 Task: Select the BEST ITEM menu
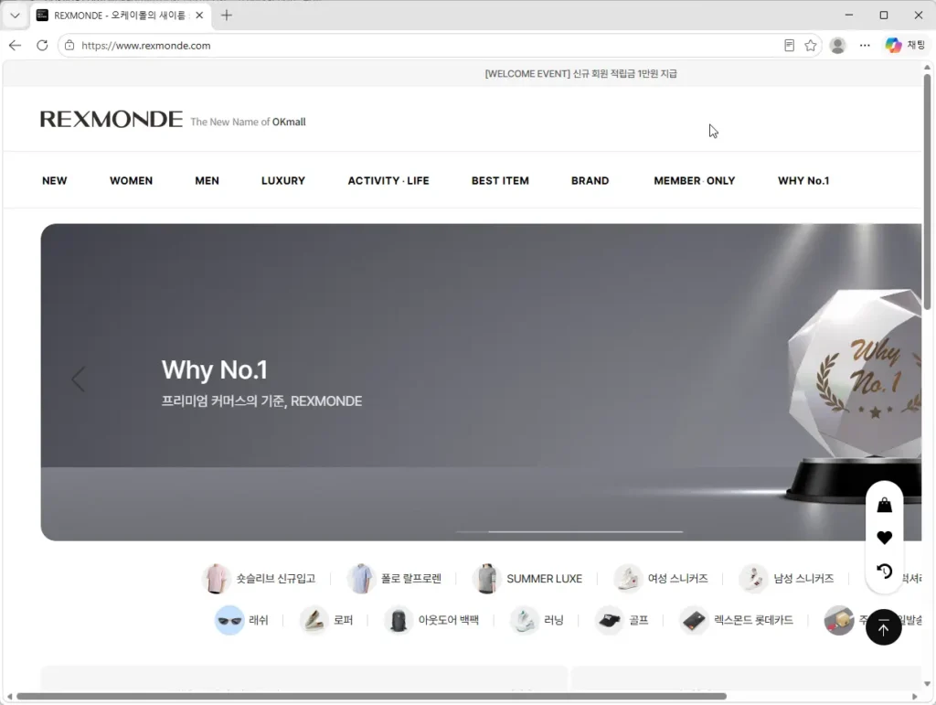[x=500, y=181]
